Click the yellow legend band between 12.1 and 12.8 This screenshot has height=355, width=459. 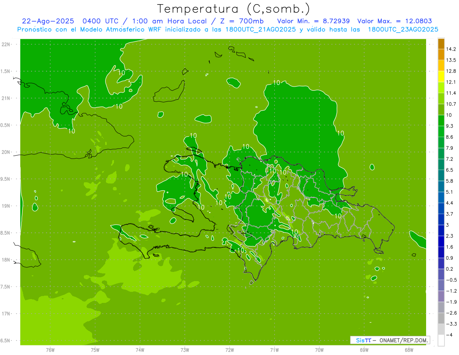441,77
